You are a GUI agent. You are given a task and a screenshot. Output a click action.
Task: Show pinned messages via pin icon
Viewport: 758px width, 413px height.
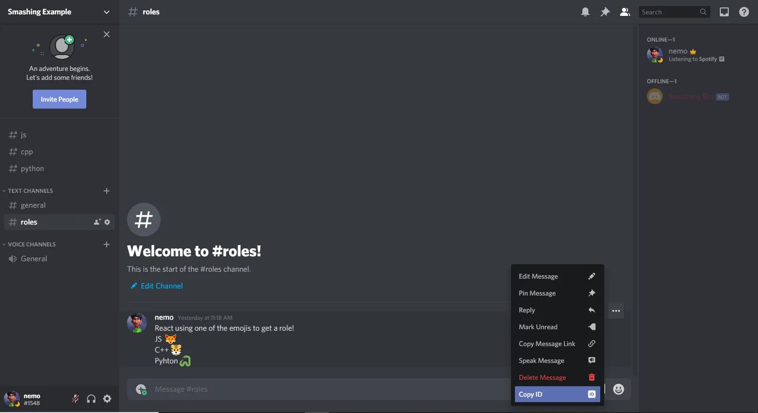click(605, 12)
